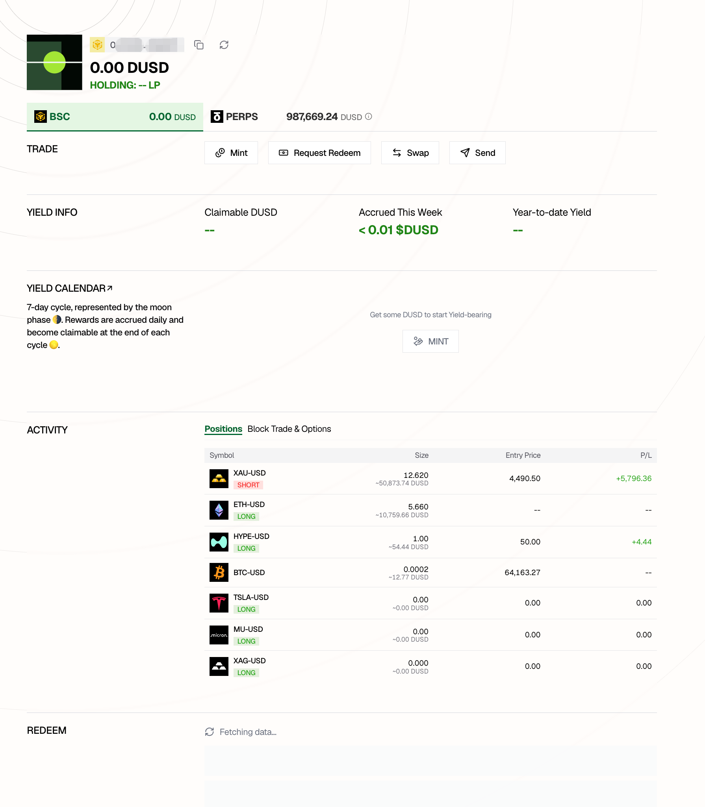Click info icon next to 987,669.24 DUSD
The width and height of the screenshot is (705, 807).
point(369,117)
